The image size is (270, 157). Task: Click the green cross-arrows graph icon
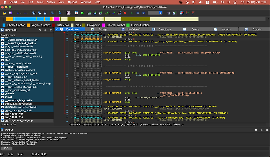[107, 13]
